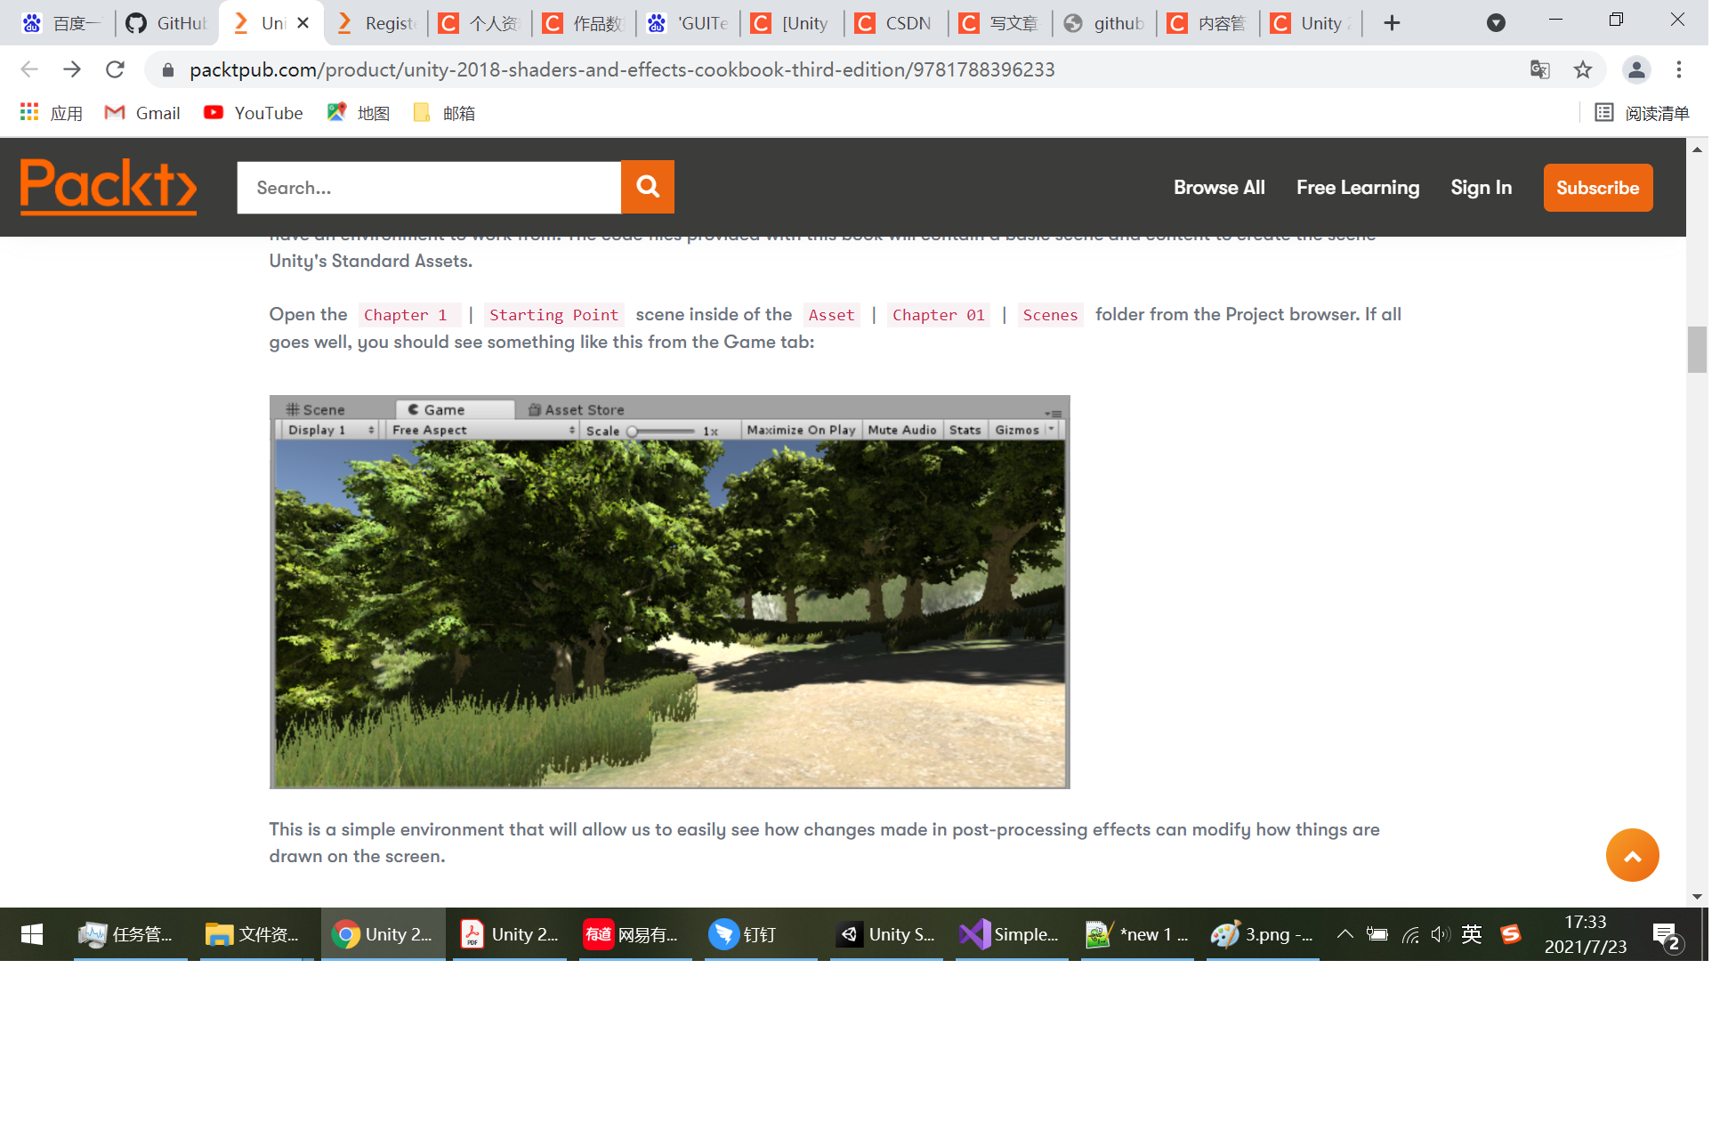
Task: Click into the Search input field
Action: coord(428,188)
